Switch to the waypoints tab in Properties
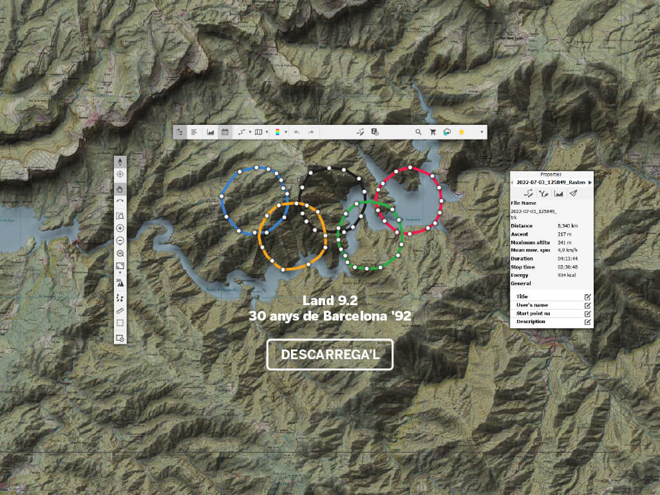660x495 pixels. [x=543, y=193]
